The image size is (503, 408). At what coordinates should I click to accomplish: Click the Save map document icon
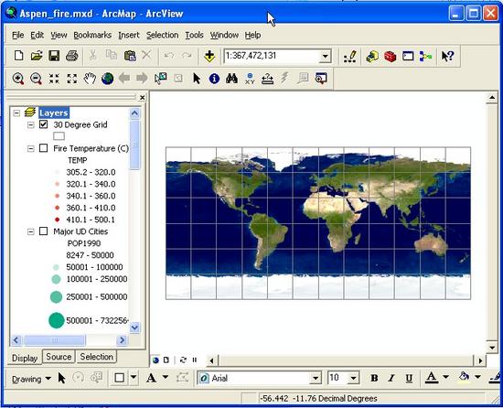[54, 56]
